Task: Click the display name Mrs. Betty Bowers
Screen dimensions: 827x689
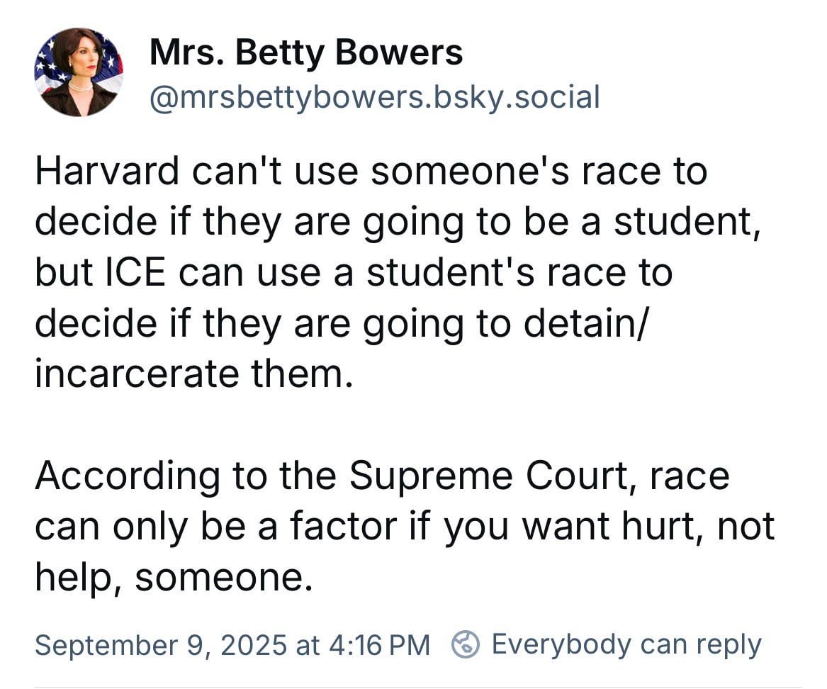Action: 306,52
